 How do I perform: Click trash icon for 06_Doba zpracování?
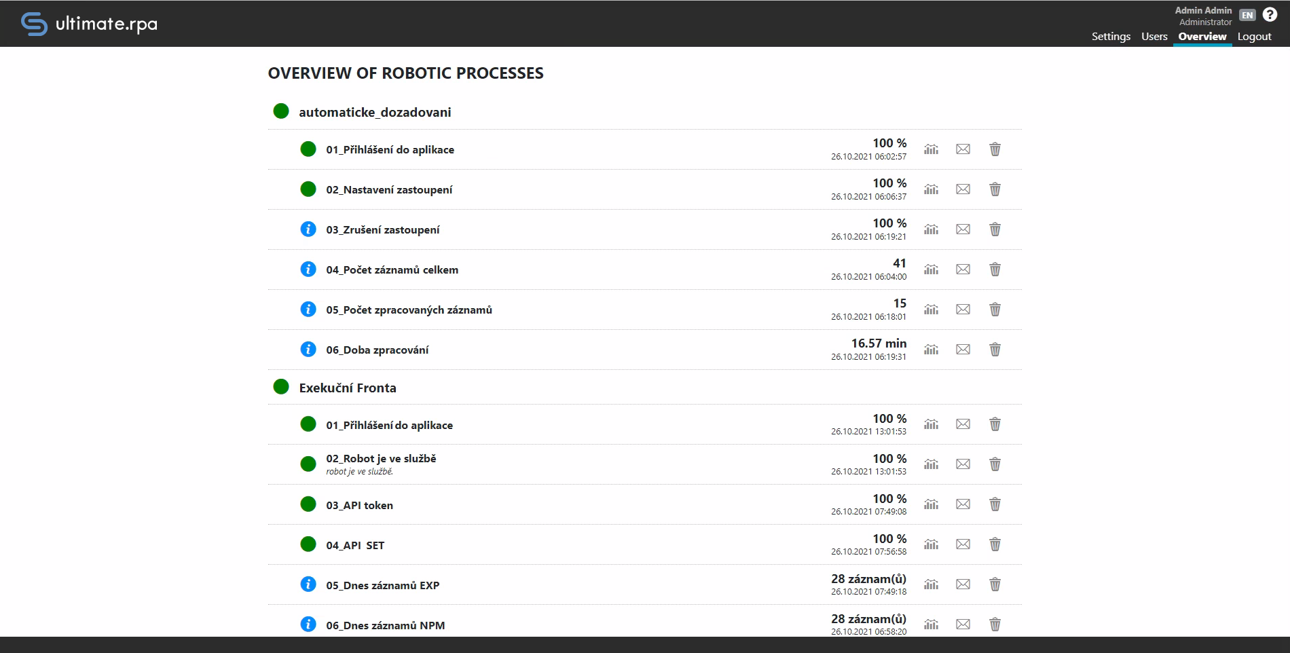(x=995, y=350)
